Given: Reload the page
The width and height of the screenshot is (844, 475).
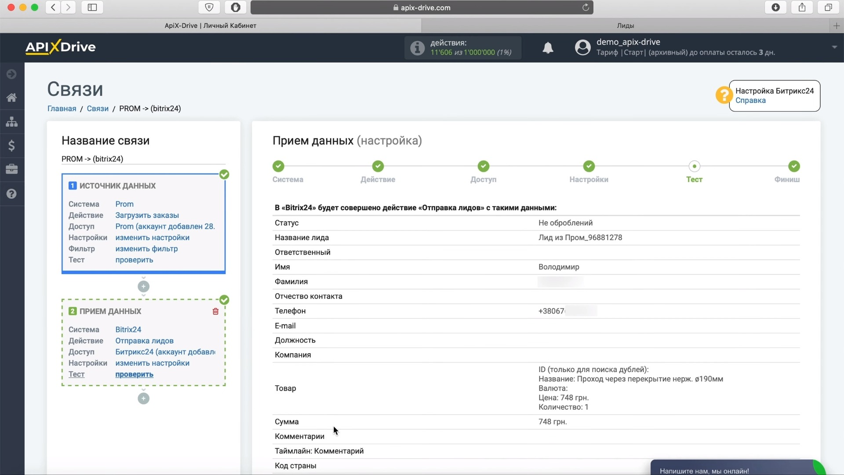Looking at the screenshot, I should pyautogui.click(x=586, y=7).
